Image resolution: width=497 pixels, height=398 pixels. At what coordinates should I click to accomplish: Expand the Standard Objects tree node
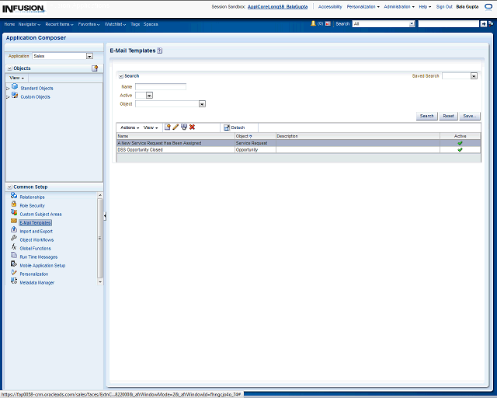[8, 89]
